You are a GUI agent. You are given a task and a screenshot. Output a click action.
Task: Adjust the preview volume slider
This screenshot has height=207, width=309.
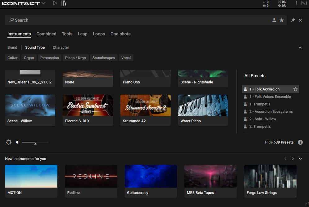tap(35, 142)
